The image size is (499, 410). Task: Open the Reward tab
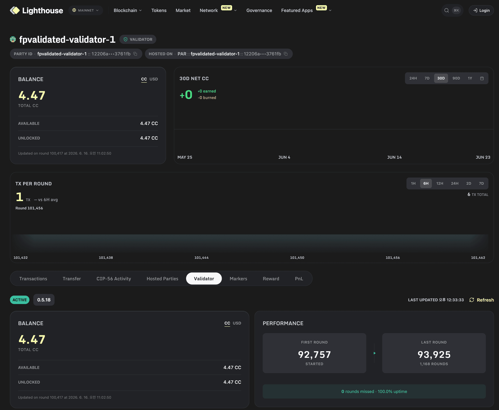coord(271,279)
